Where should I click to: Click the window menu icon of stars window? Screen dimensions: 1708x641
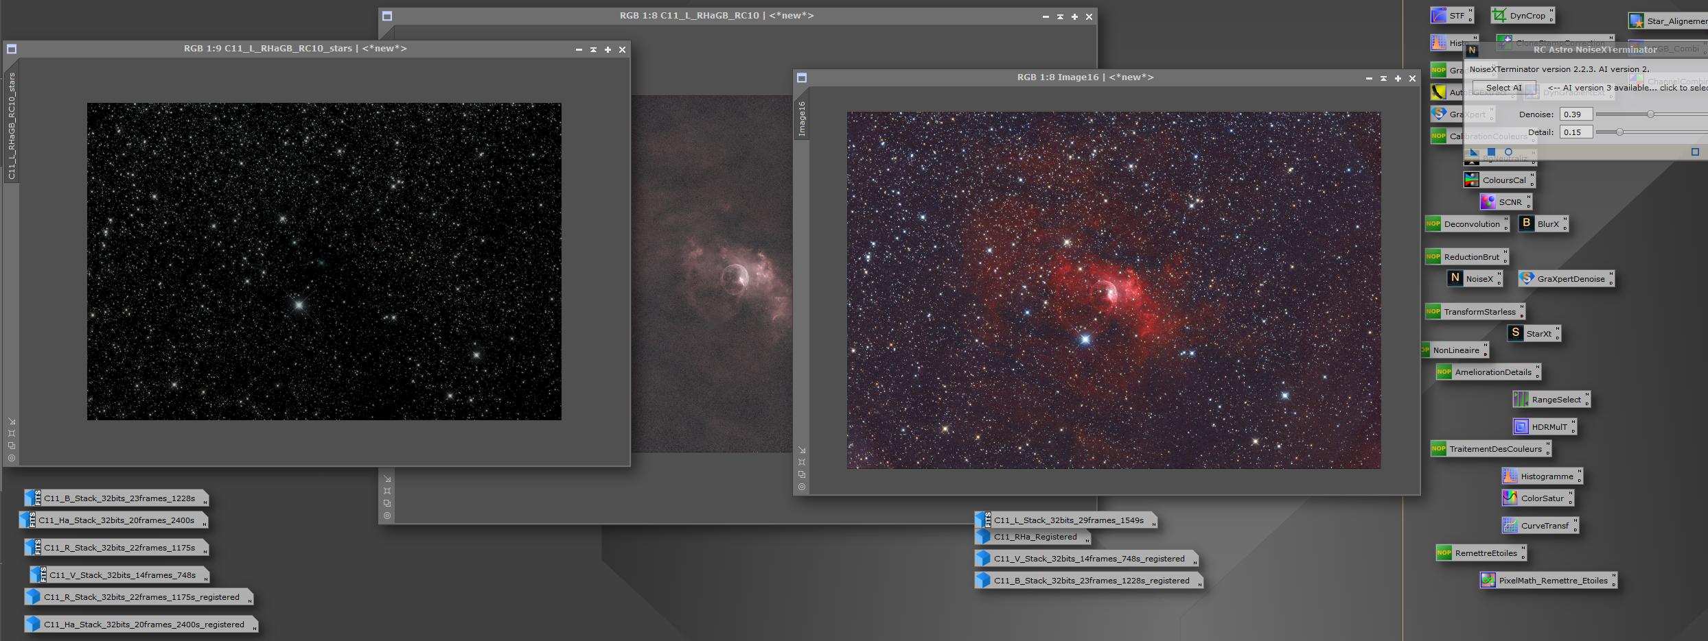tap(12, 49)
